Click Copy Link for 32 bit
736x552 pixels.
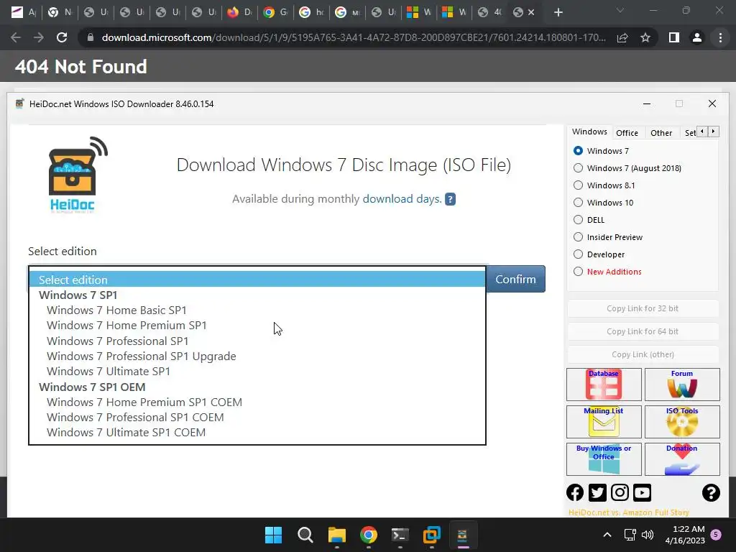(x=643, y=308)
